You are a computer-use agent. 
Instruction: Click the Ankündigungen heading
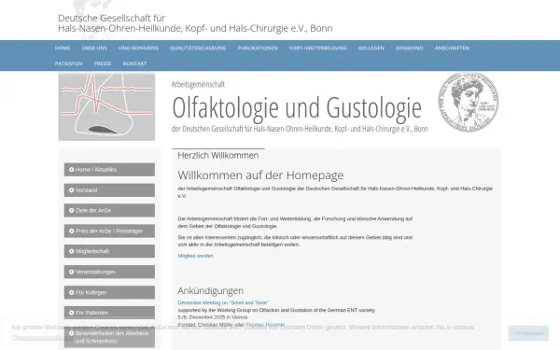(x=210, y=290)
